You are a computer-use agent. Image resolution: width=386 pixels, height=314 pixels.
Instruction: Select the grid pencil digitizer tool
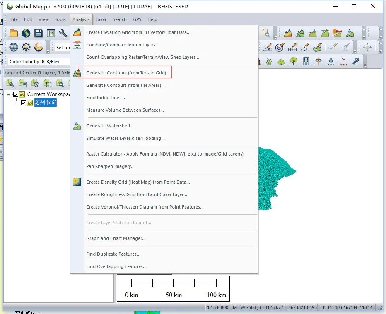tap(292, 47)
